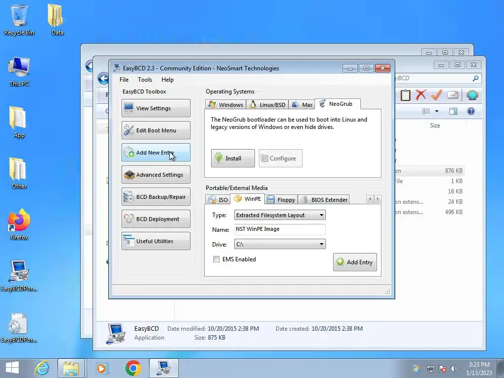Open EasyBCDPortable settings file icon on desktop

pyautogui.click(x=19, y=327)
